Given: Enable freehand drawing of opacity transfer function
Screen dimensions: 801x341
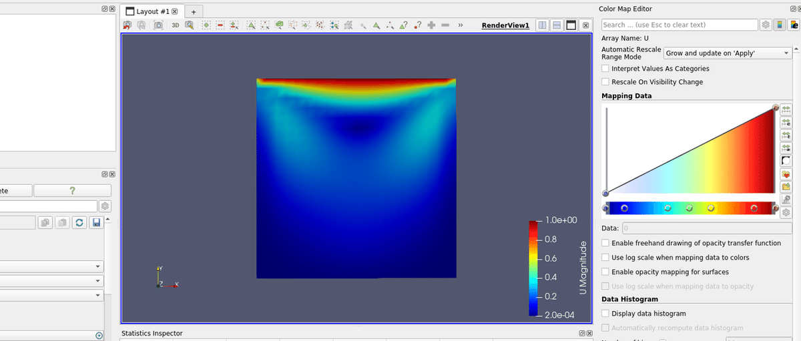Looking at the screenshot, I should point(605,243).
